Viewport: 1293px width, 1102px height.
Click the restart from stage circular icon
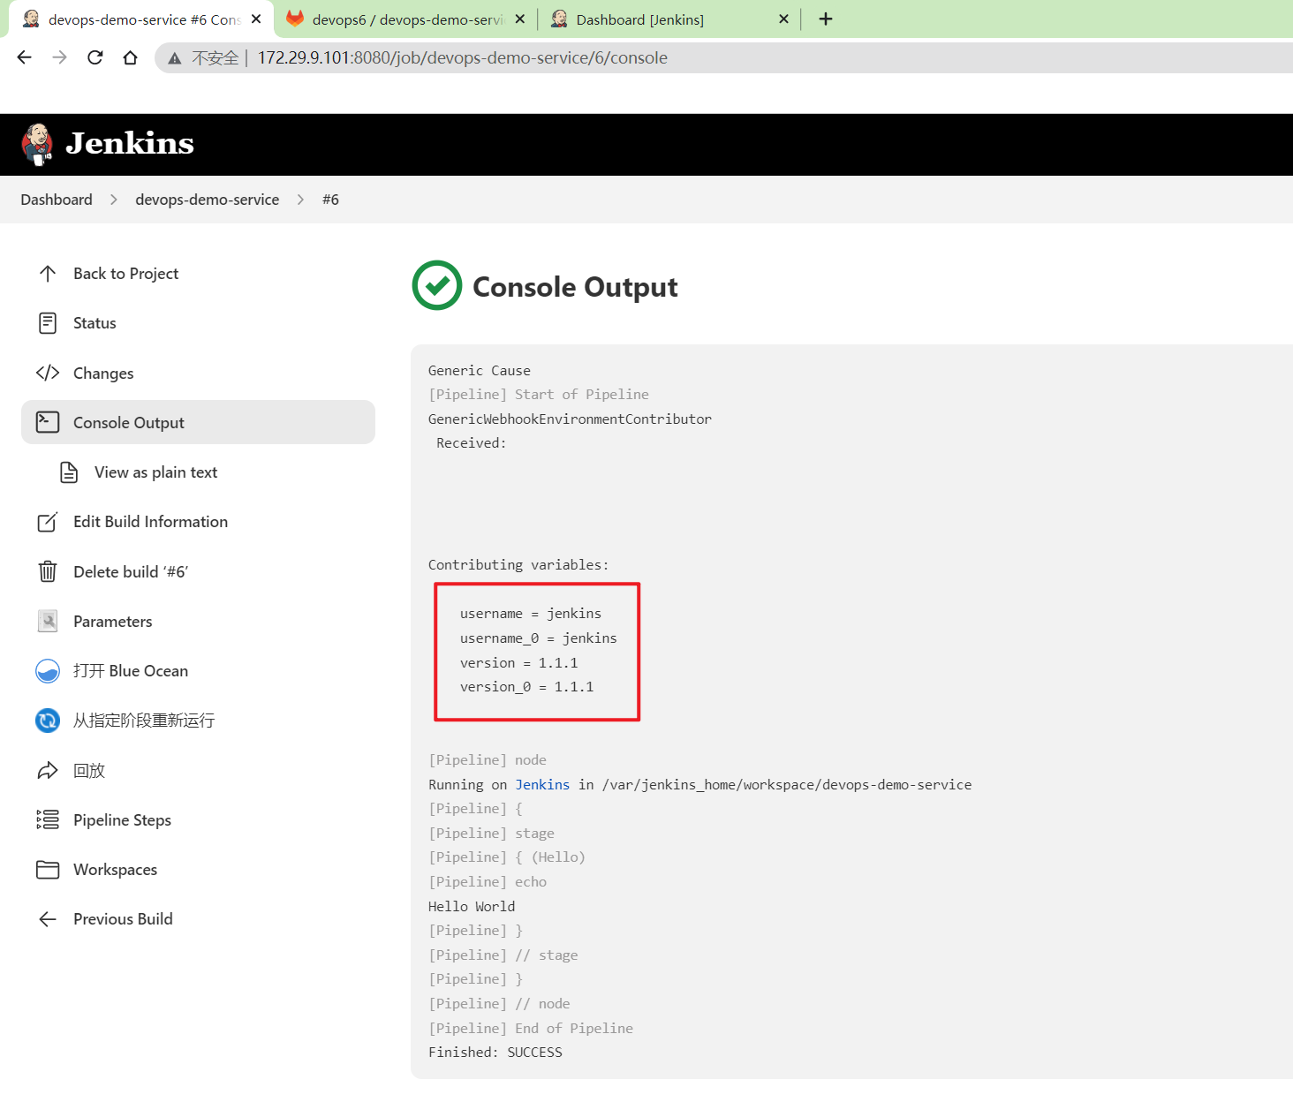(48, 721)
